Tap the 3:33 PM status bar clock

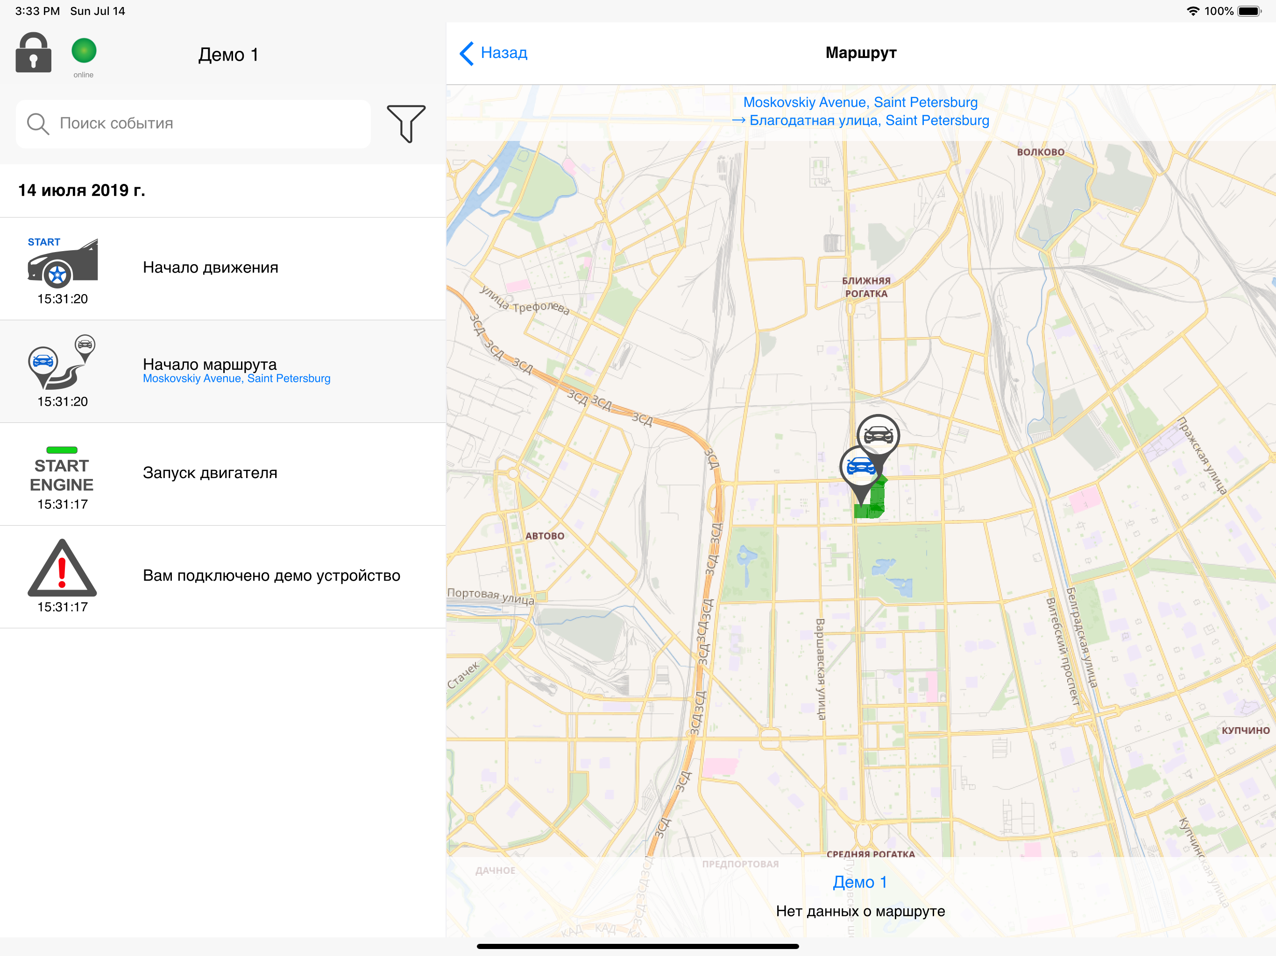[x=37, y=11]
